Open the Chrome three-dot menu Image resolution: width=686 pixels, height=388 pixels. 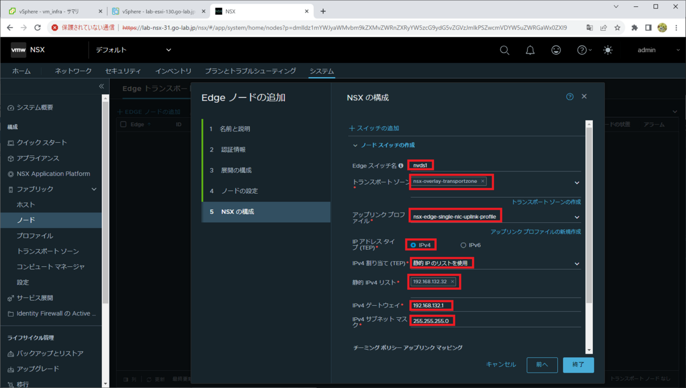676,27
